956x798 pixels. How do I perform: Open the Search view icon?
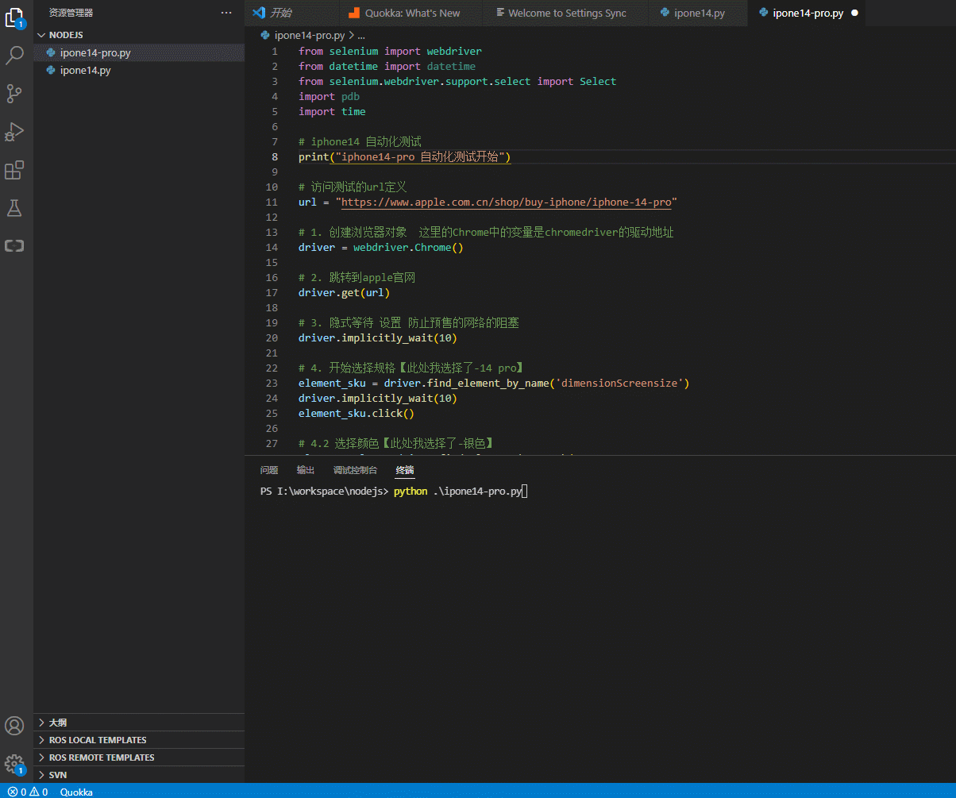tap(14, 56)
